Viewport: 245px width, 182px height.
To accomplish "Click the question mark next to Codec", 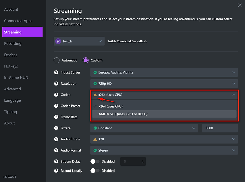I will point(56,95).
